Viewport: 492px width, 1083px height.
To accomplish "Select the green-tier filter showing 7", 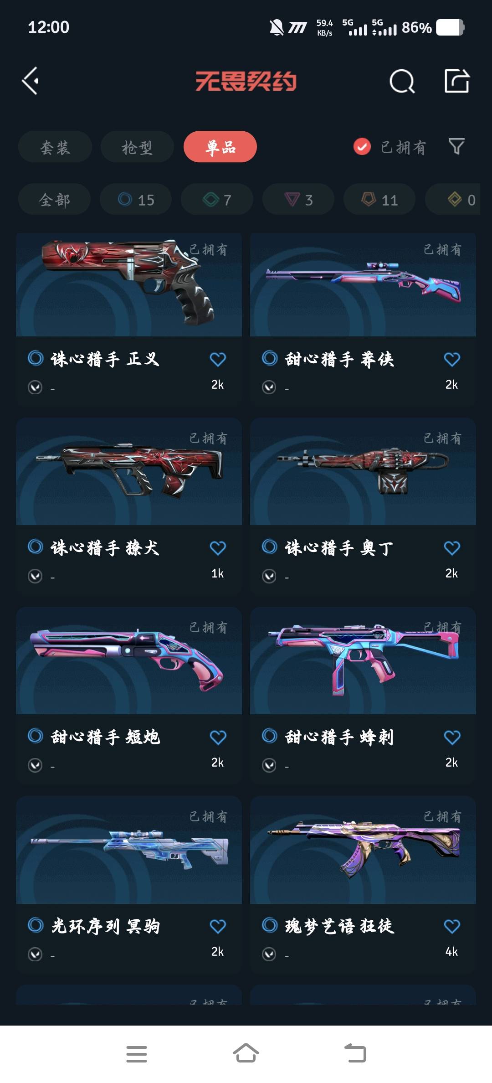I will pos(217,199).
